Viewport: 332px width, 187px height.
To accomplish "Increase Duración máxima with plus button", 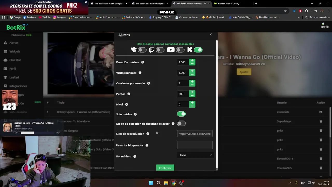I will (192, 61).
